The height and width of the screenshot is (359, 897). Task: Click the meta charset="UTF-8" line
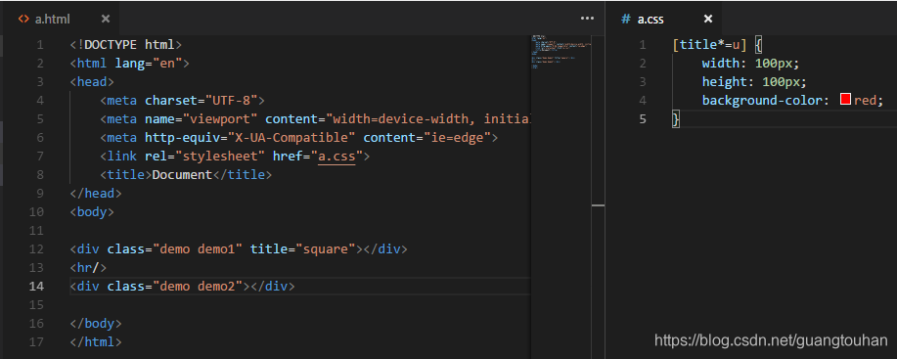click(182, 101)
